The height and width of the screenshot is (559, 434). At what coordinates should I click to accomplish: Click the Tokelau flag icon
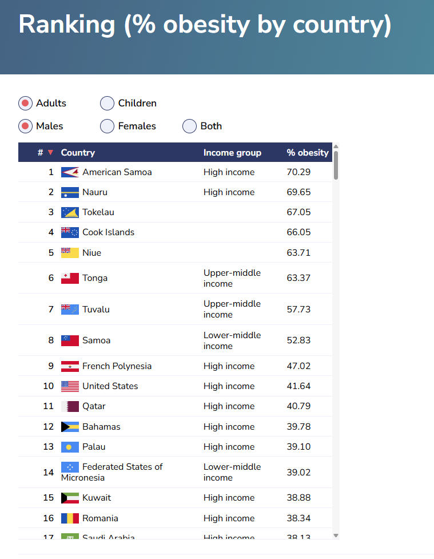point(70,212)
